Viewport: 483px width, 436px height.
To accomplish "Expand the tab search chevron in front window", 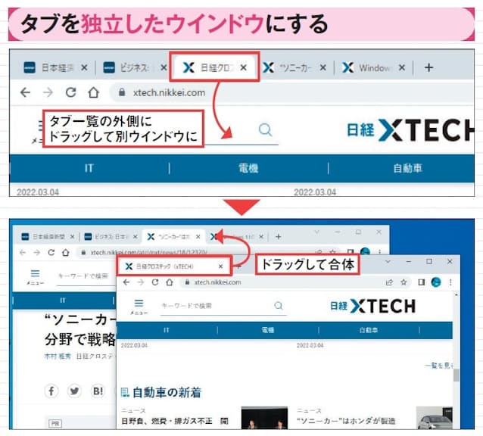I will pos(388,262).
